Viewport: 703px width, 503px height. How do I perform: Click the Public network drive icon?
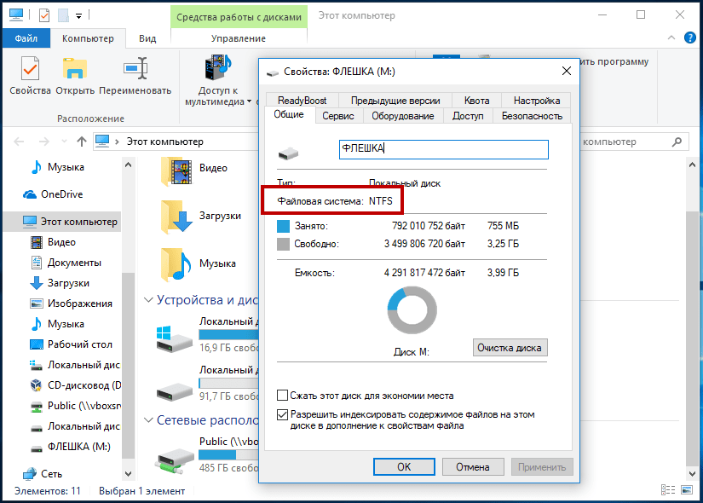175,460
